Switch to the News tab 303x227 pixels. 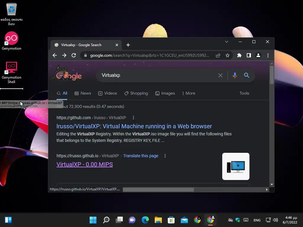tap(83, 93)
